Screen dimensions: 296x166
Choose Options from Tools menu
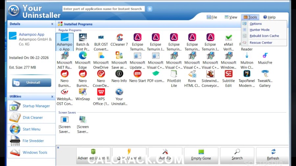[x=264, y=24]
